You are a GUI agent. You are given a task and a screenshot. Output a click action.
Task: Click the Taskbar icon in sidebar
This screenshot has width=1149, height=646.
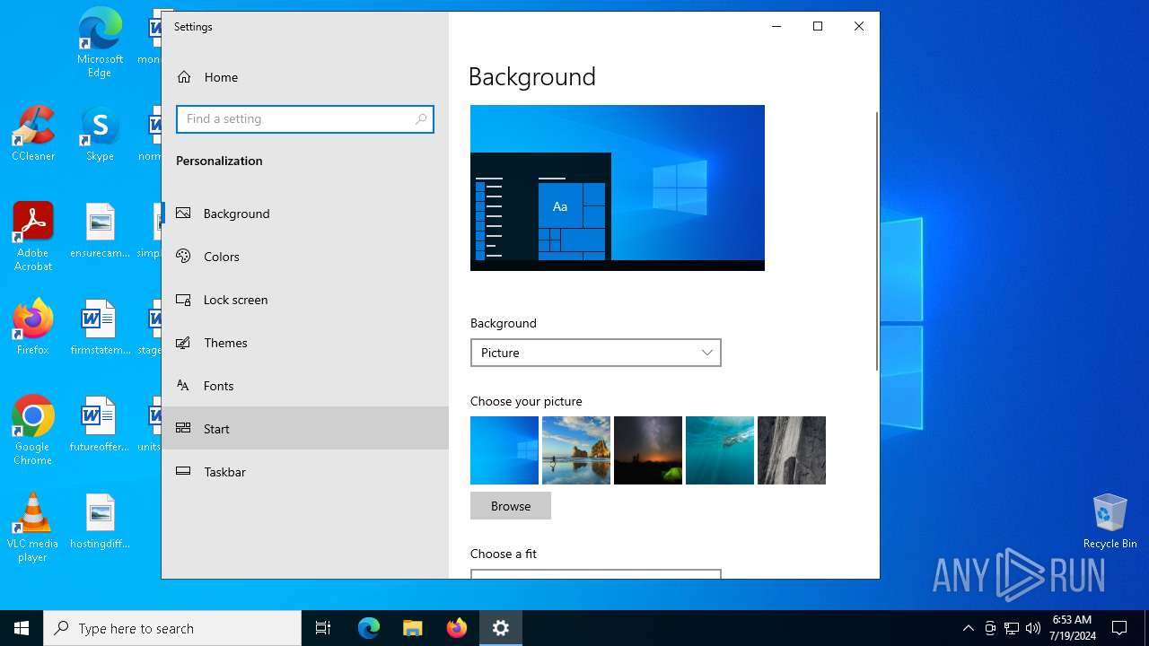point(183,472)
